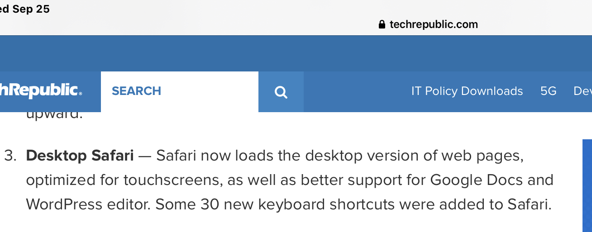
Task: Select the 5G navigation item
Action: (548, 91)
